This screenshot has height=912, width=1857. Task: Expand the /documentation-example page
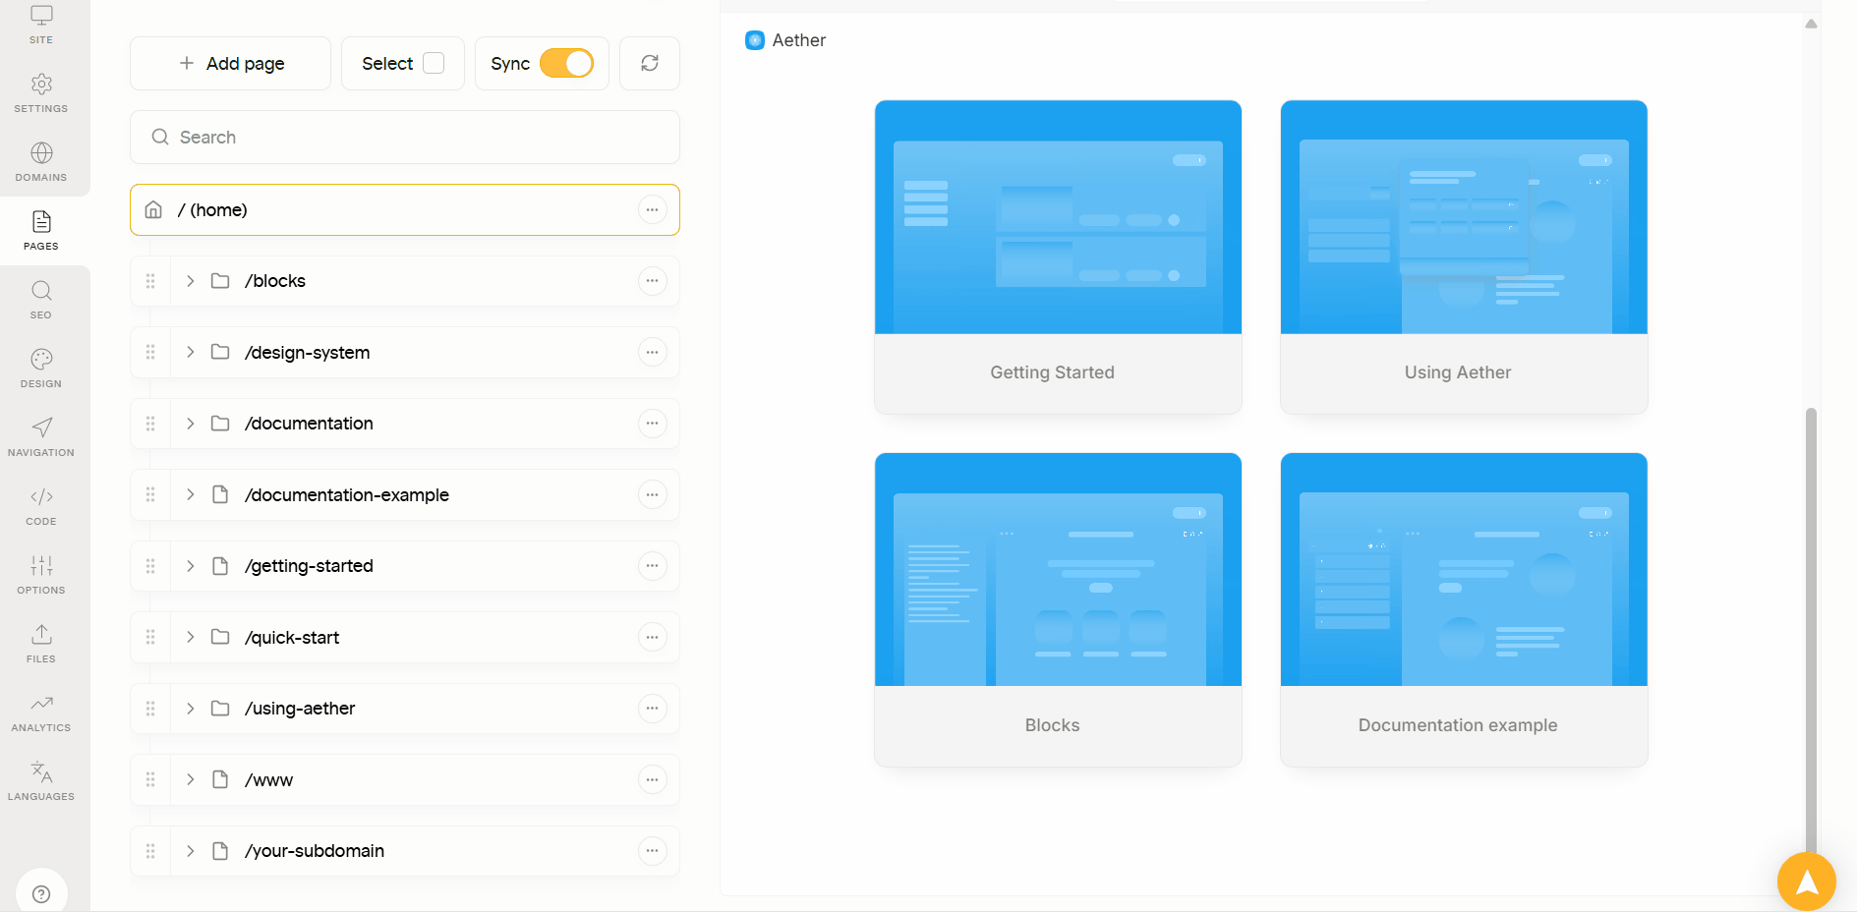(x=191, y=494)
